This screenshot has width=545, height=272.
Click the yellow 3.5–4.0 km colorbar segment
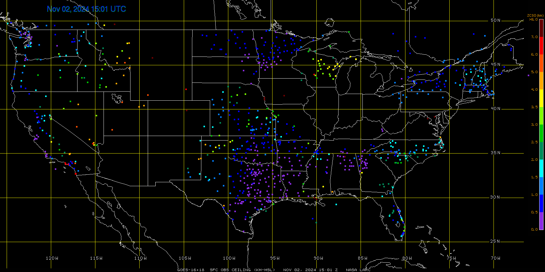541,98
